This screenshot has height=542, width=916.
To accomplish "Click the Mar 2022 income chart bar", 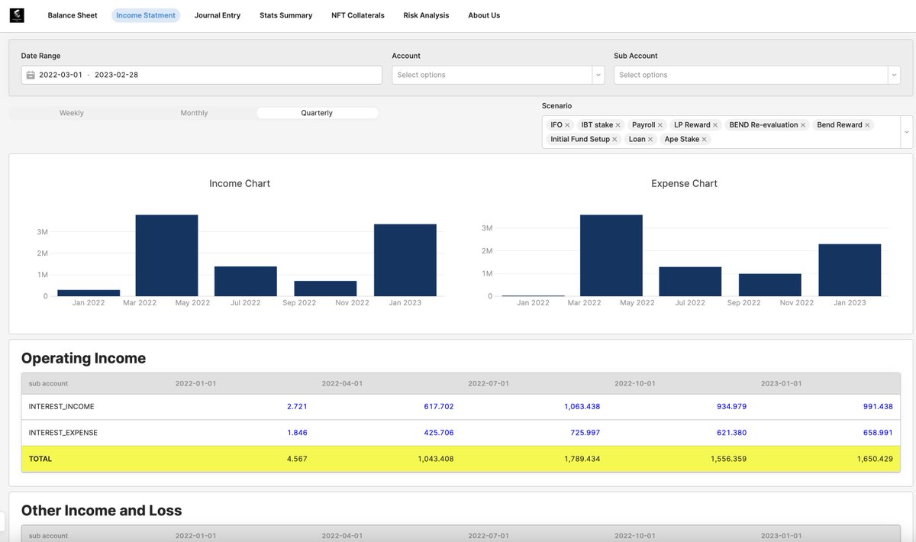I will click(166, 256).
